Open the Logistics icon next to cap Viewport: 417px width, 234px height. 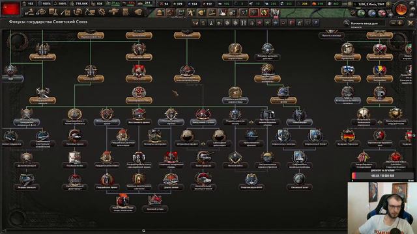(126, 12)
